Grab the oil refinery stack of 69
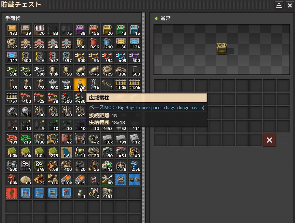Viewport: 295px width, 223px height. (x=53, y=166)
